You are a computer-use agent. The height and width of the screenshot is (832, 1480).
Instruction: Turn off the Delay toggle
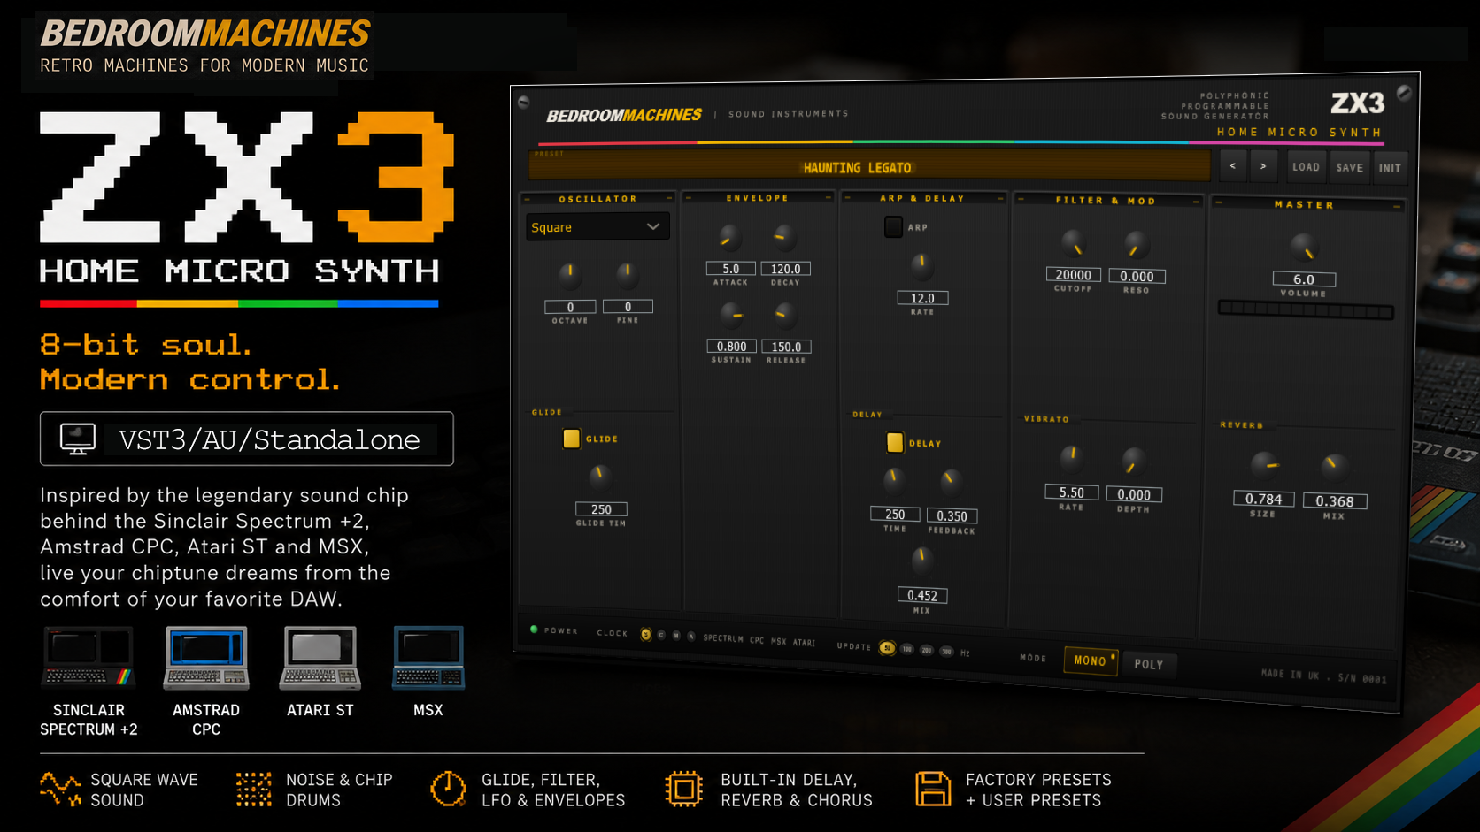895,442
